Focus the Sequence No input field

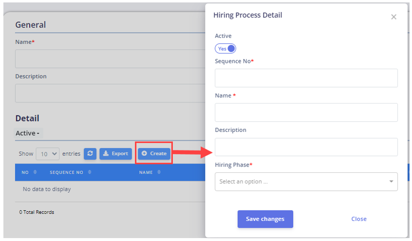[306, 78]
